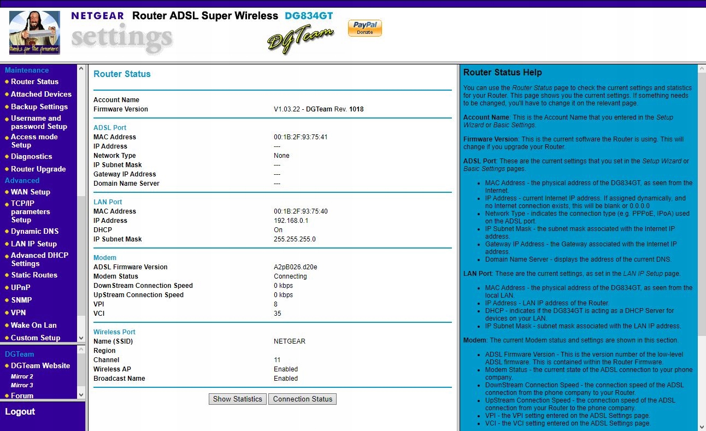Open Access mode Setup
706x431 pixels.
(34, 141)
